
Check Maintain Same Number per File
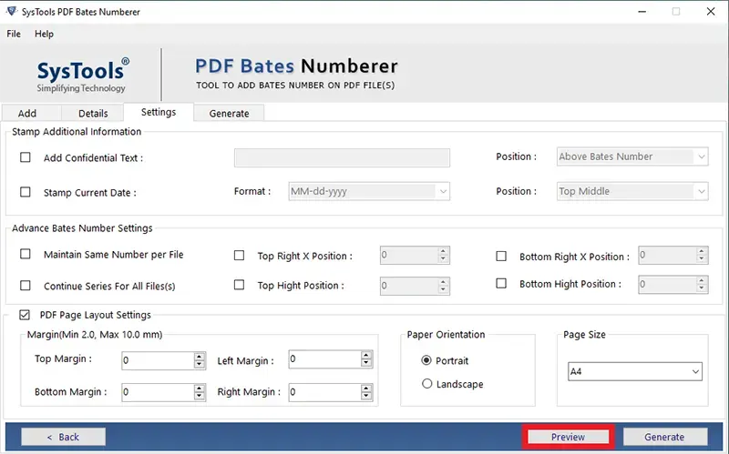26,254
